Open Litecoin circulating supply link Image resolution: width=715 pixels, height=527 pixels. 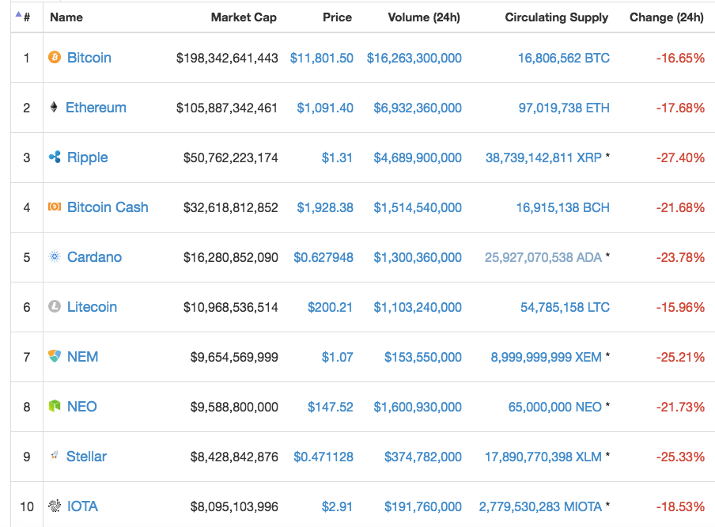tap(565, 307)
